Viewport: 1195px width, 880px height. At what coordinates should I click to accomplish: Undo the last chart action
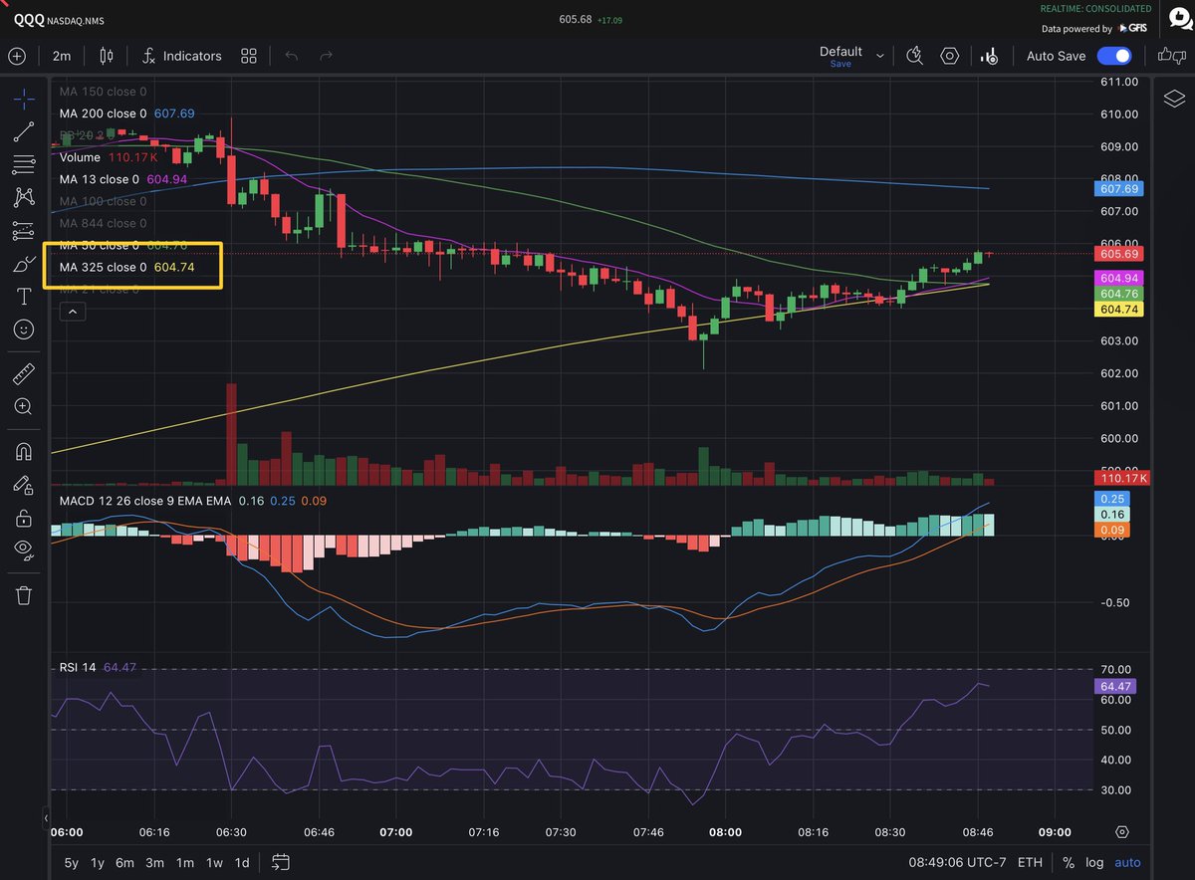tap(292, 56)
